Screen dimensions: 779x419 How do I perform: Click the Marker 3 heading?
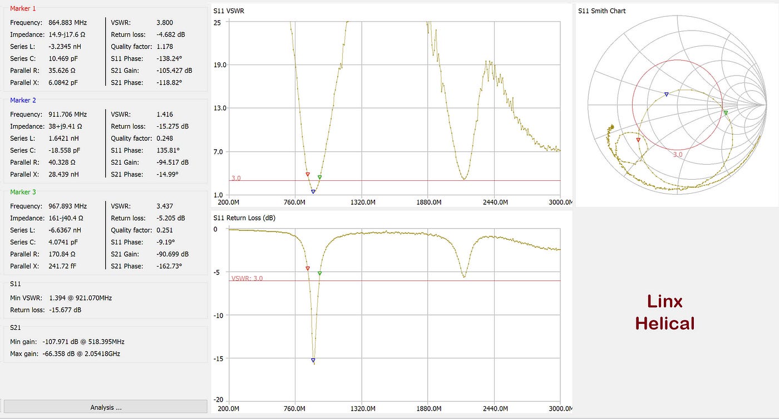(x=23, y=192)
